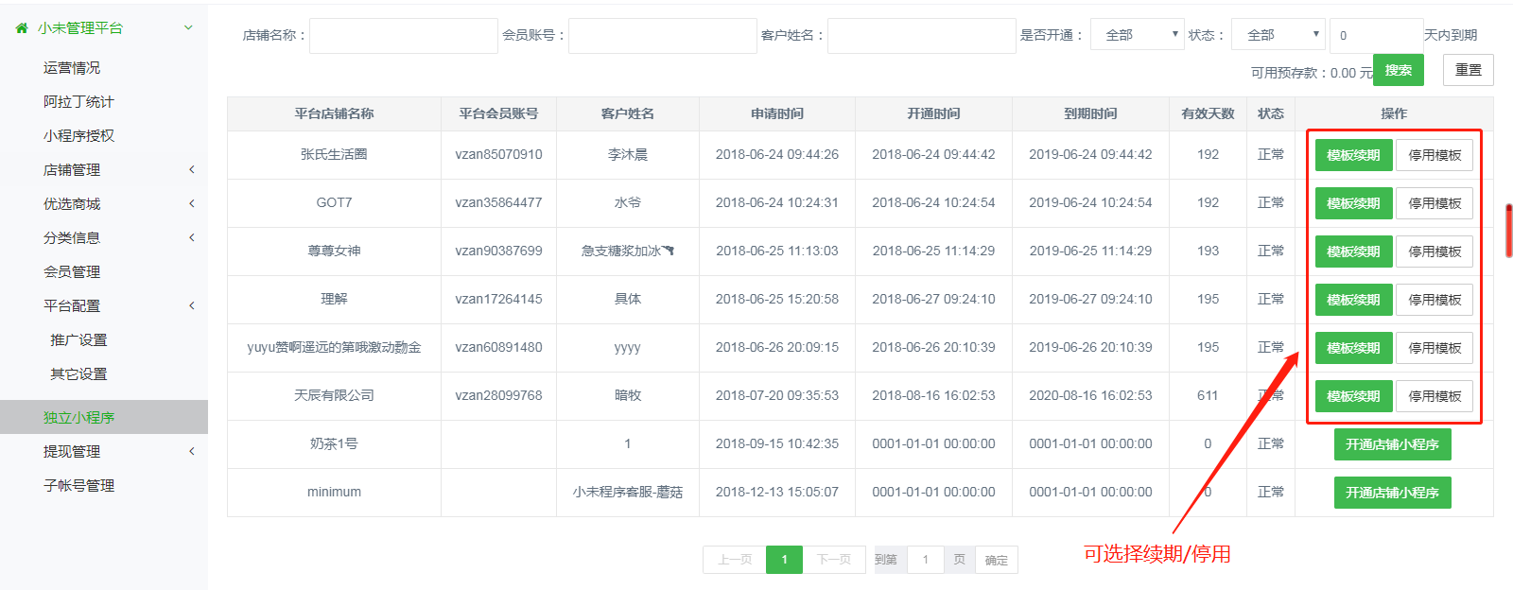The height and width of the screenshot is (590, 1513).
Task: Click 停用模板 for the GOT7 store
Action: pos(1435,203)
